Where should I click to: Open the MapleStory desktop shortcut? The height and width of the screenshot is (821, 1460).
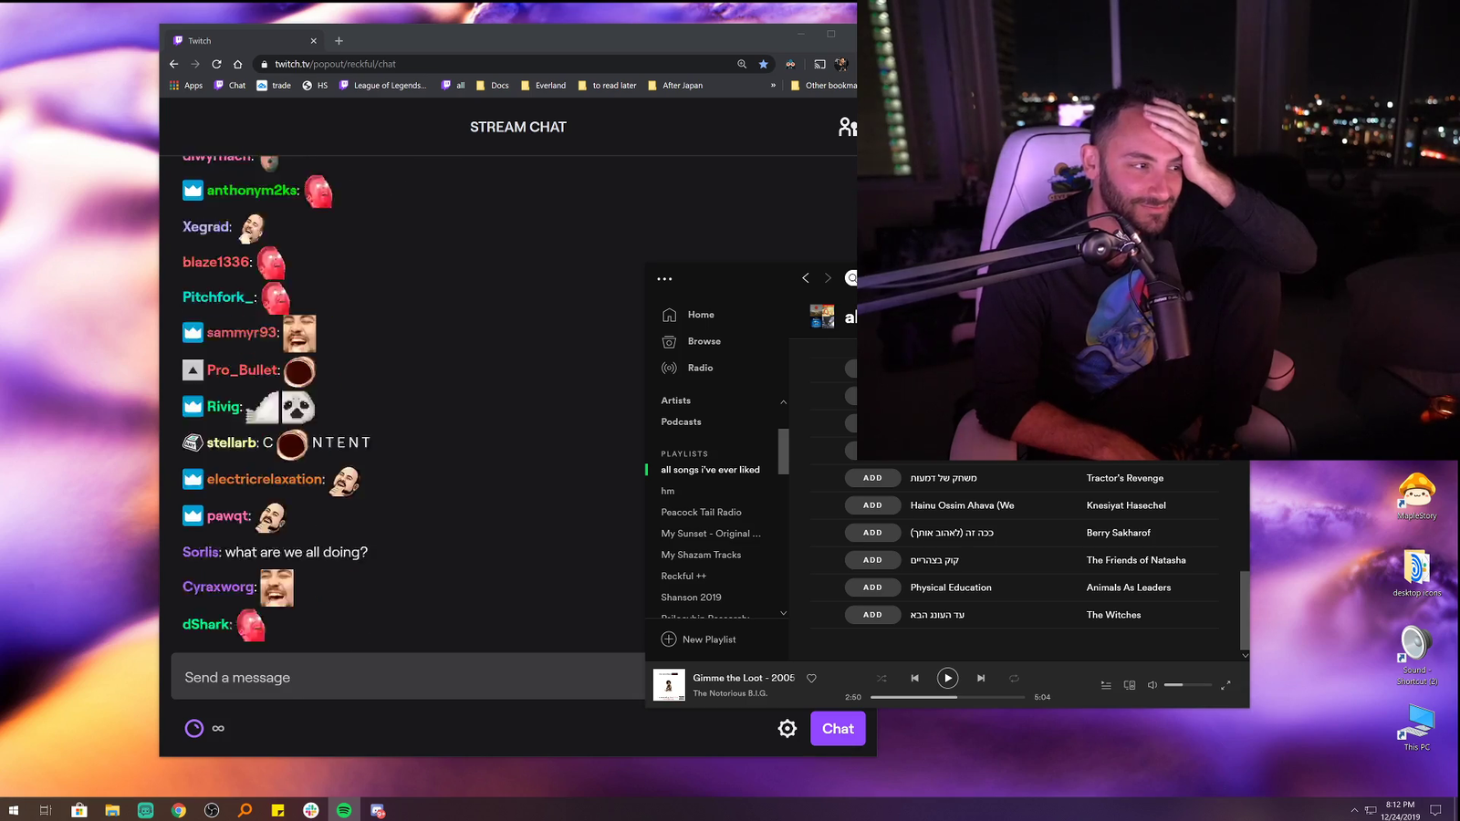pos(1416,496)
